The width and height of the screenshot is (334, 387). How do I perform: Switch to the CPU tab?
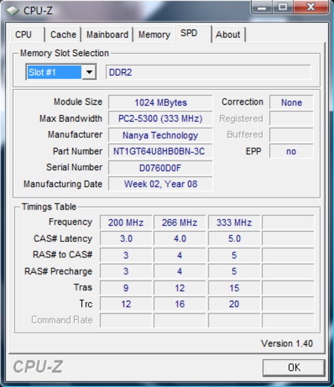click(x=27, y=34)
